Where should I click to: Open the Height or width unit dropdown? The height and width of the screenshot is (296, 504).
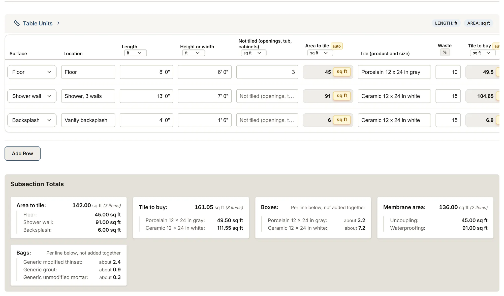click(x=194, y=53)
